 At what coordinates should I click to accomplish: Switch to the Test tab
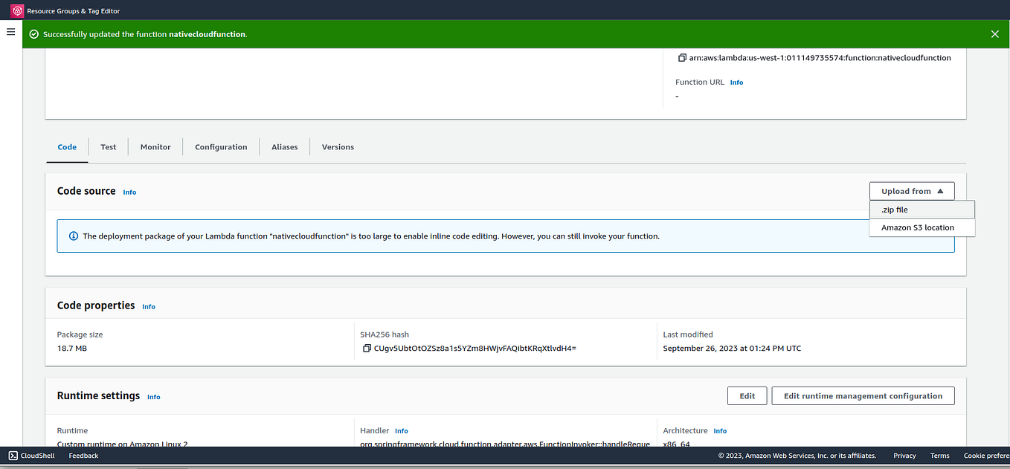tap(108, 146)
